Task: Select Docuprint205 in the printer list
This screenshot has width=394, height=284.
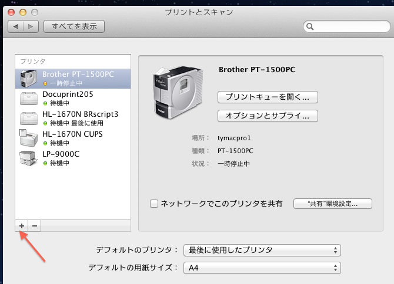Action: click(x=73, y=99)
